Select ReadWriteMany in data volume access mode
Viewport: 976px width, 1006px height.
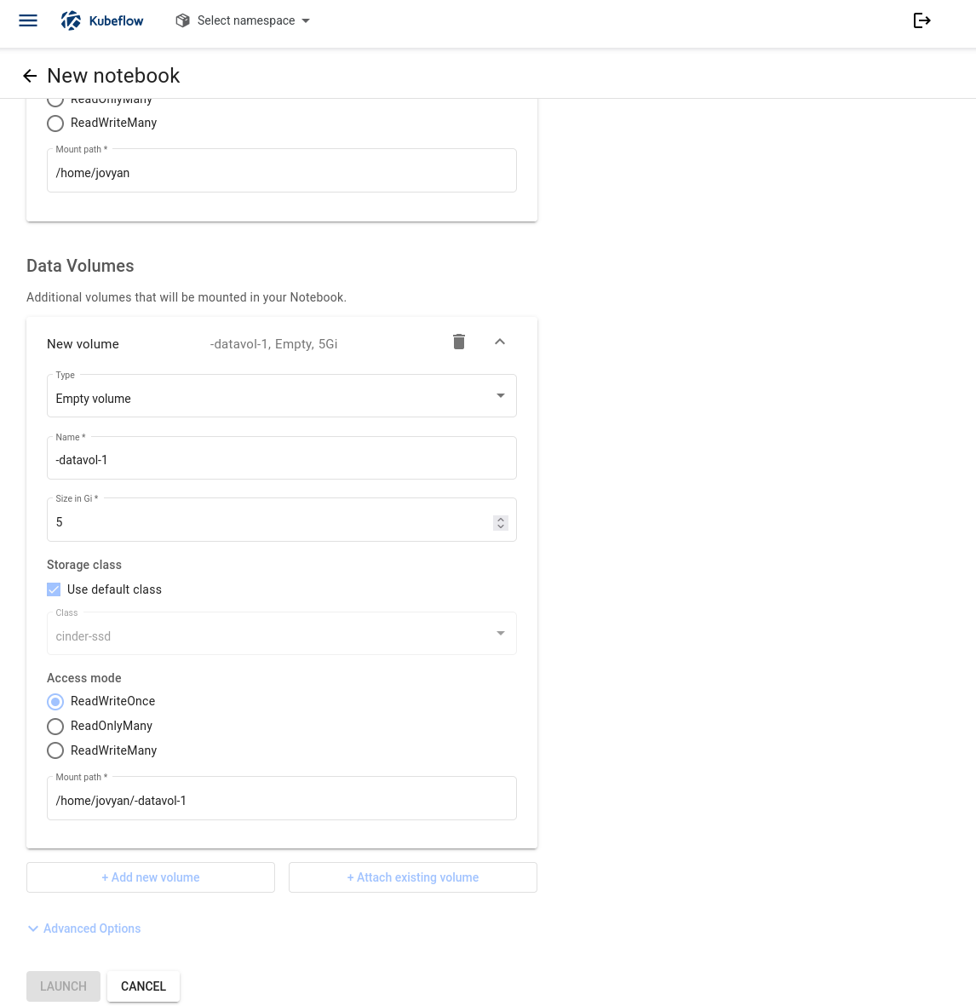[56, 750]
